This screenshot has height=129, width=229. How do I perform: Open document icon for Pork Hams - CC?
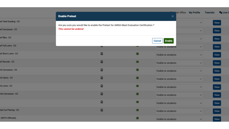pyautogui.click(x=102, y=78)
